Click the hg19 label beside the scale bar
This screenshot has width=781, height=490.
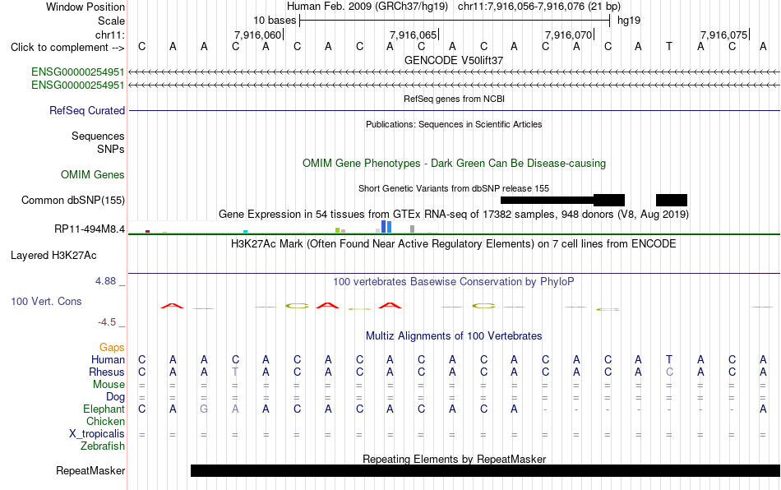pyautogui.click(x=629, y=21)
